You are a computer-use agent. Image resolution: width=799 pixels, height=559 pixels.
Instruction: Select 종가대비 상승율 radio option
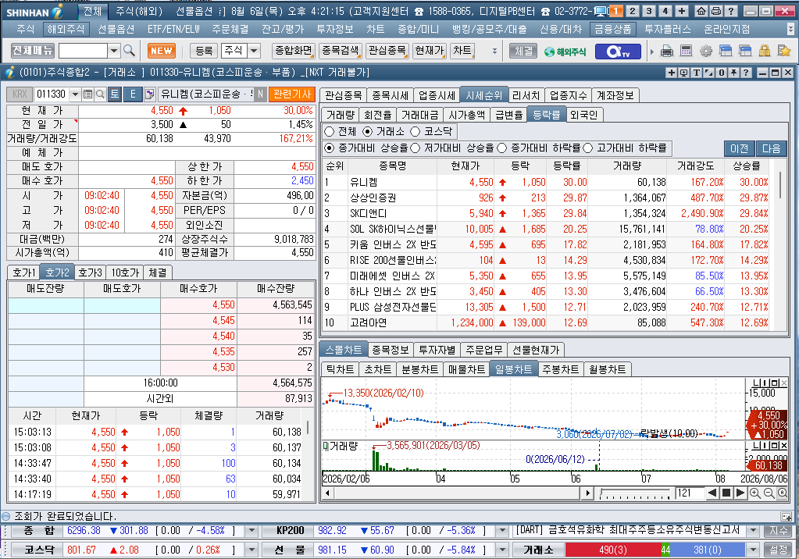click(x=329, y=148)
